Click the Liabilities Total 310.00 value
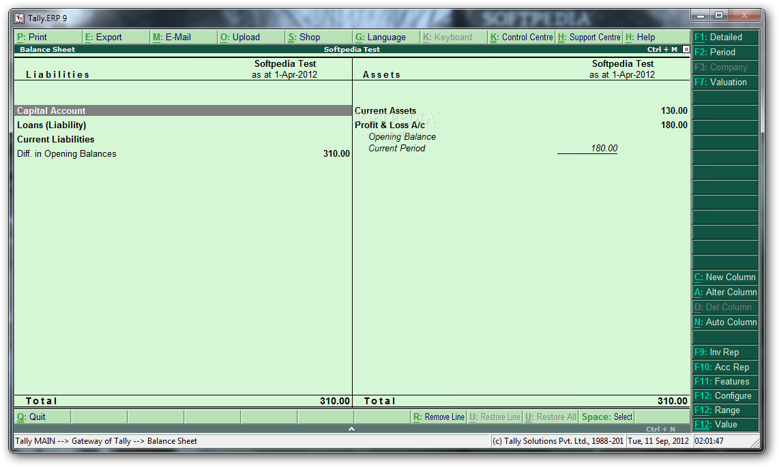The width and height of the screenshot is (779, 467). pos(335,401)
